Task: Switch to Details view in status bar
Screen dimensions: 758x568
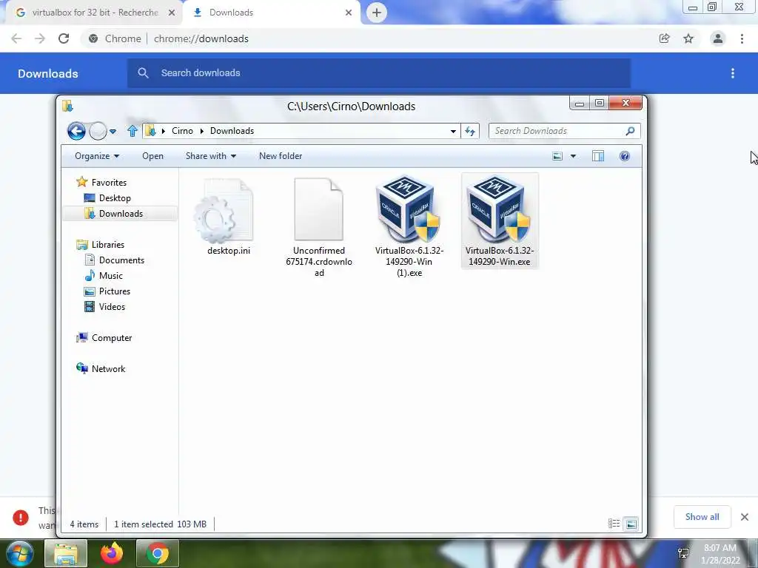Action: (614, 524)
